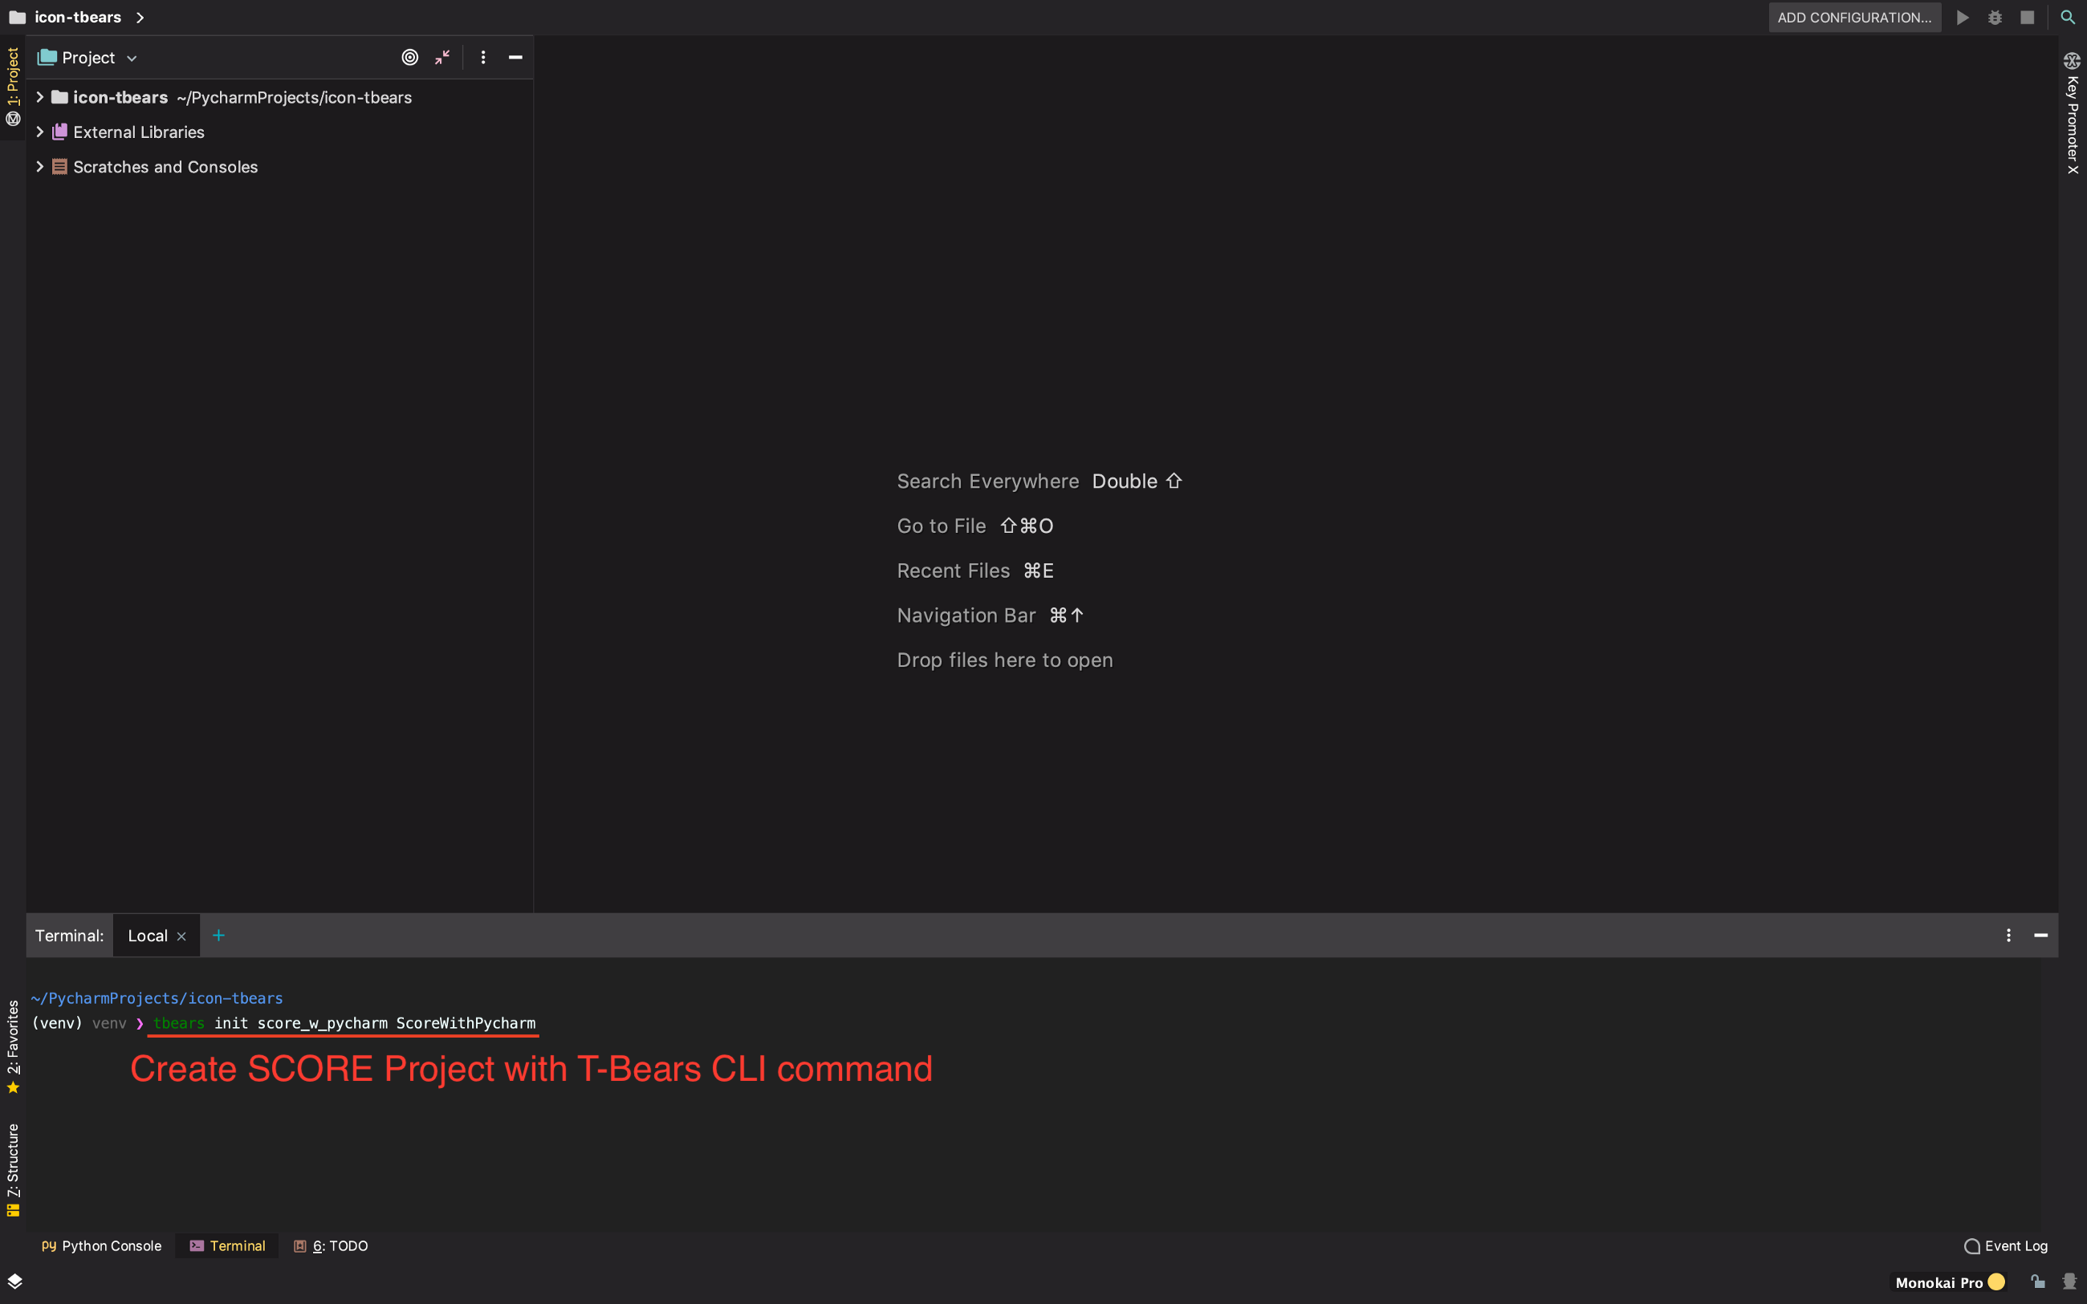Open the 6: TODO tab

(332, 1246)
